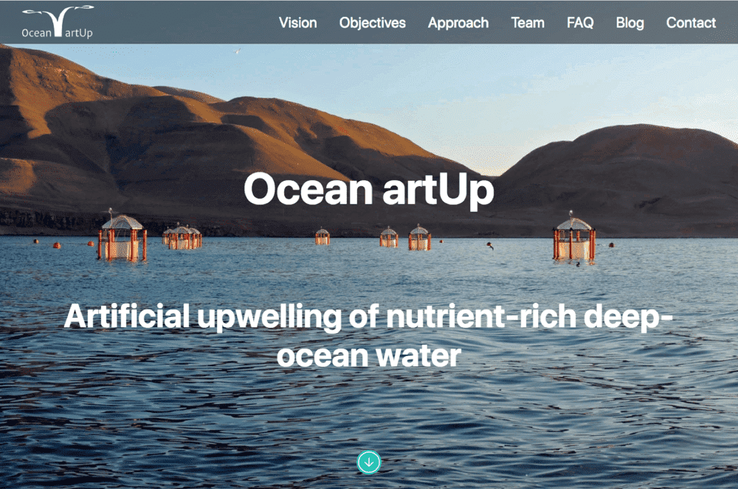
Task: Click the Ocean artUp logo in header
Action: tap(58, 21)
